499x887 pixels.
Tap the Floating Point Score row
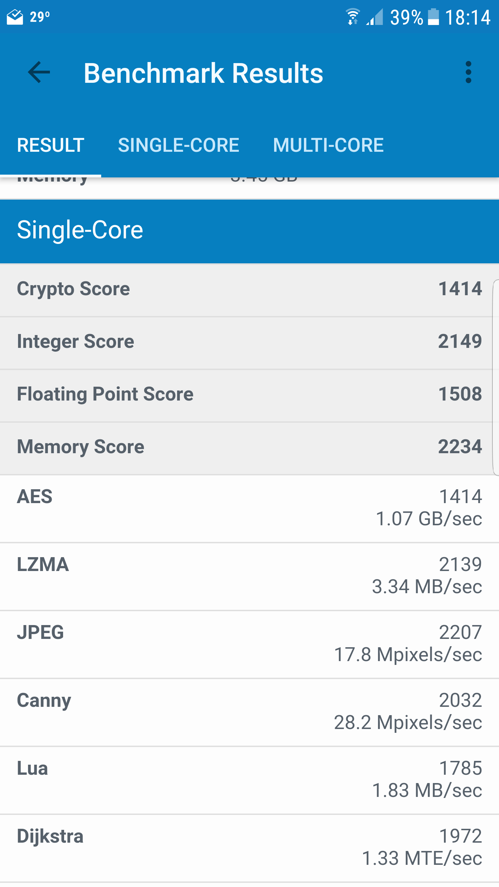(249, 394)
